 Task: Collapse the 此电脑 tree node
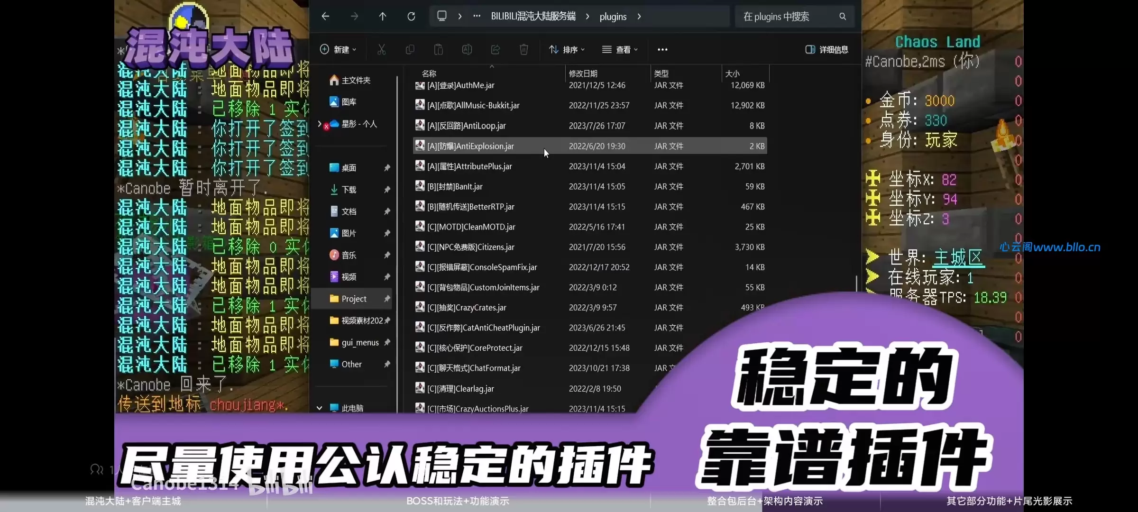320,408
